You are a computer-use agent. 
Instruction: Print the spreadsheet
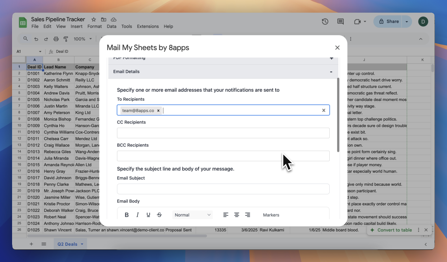click(56, 39)
